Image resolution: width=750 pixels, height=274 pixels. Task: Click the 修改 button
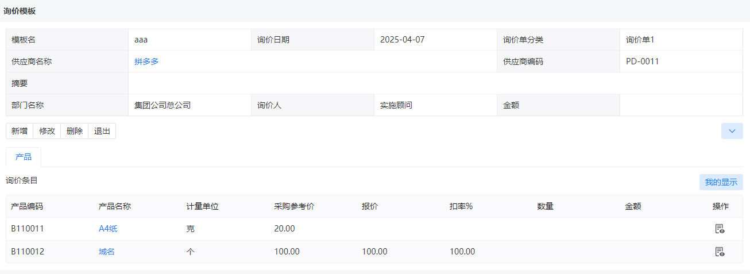pos(47,131)
